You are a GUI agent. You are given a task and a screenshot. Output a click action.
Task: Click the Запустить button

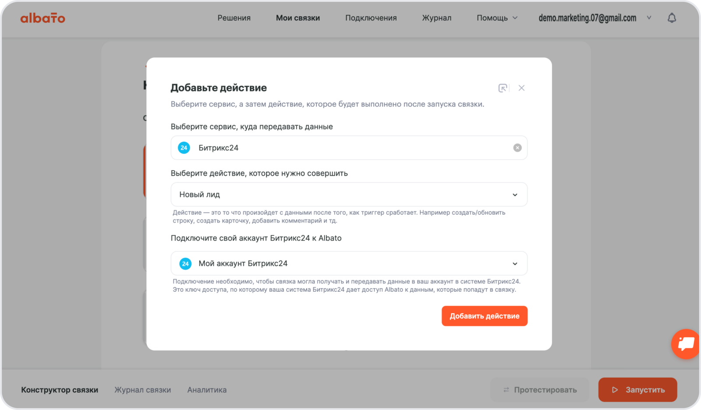(x=637, y=390)
